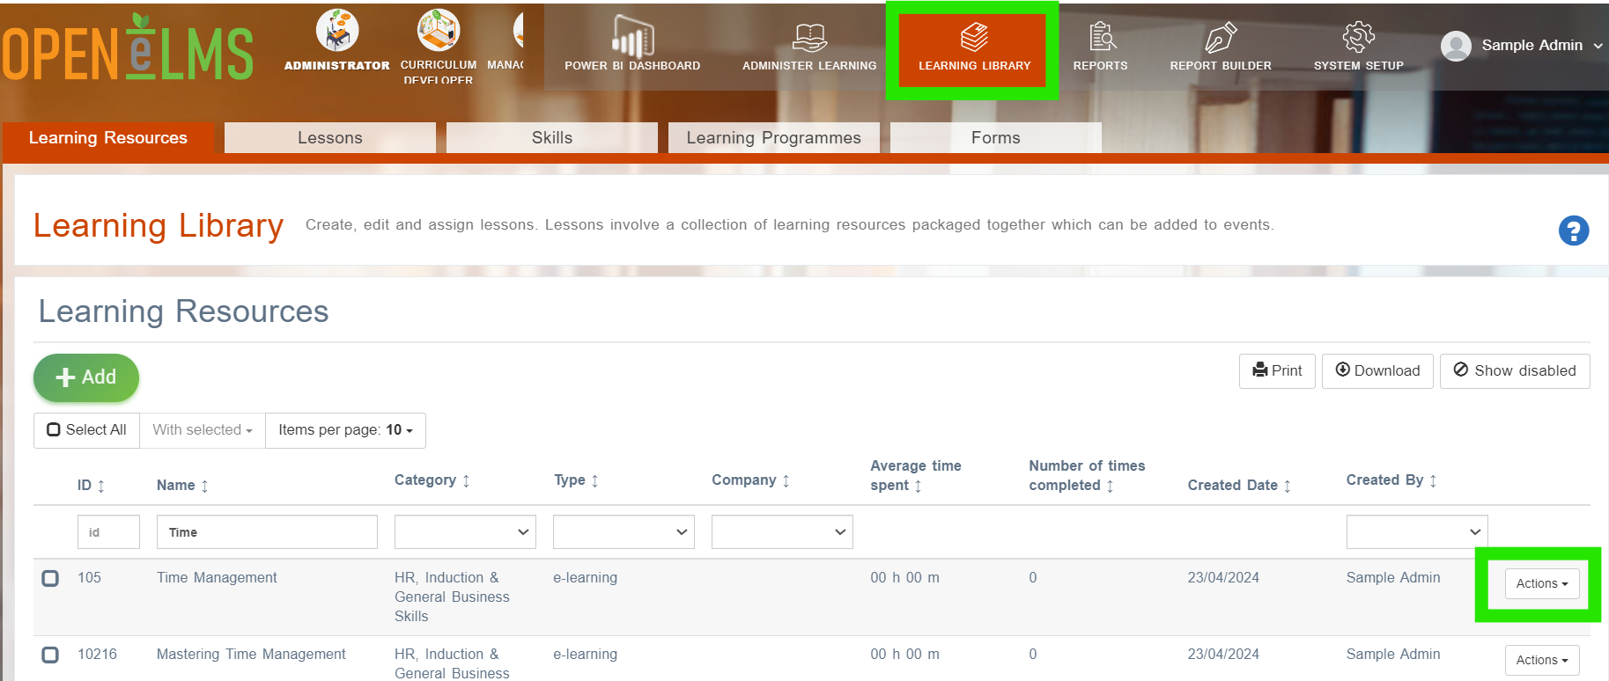Open Administer Learning book icon
The image size is (1609, 681).
[809, 38]
